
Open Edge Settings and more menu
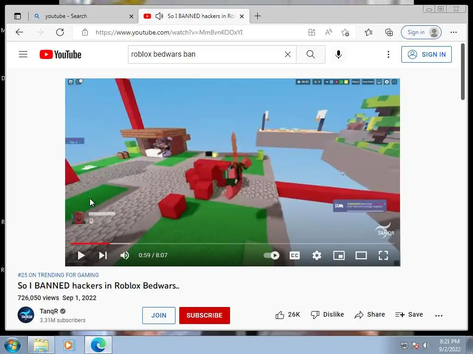point(454,32)
